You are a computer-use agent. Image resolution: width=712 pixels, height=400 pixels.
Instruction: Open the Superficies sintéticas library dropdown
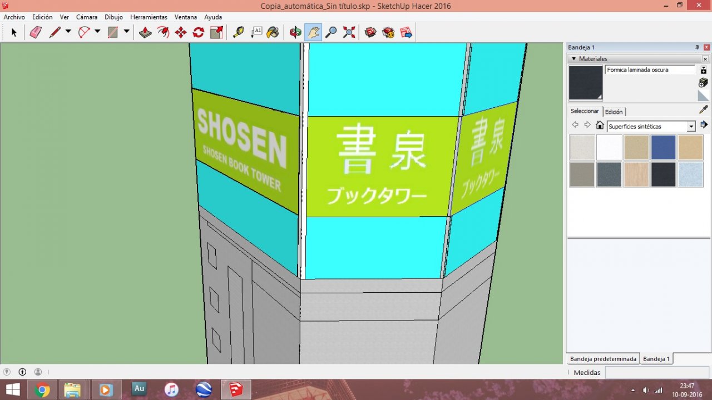691,127
